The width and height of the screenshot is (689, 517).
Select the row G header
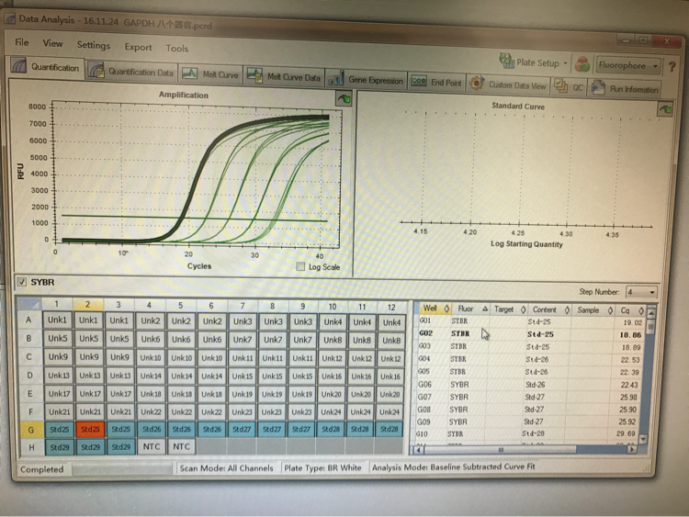[x=30, y=430]
